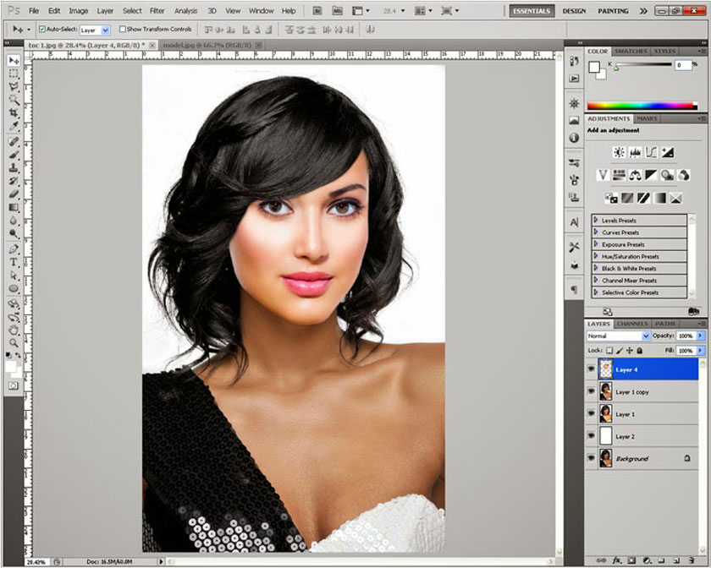Select the Move tool in the toolbox
Viewport: 711px width, 568px height.
coord(14,60)
